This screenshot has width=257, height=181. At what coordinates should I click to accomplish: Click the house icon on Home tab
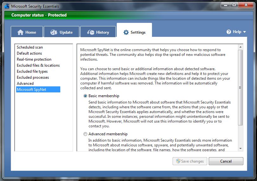point(20,32)
